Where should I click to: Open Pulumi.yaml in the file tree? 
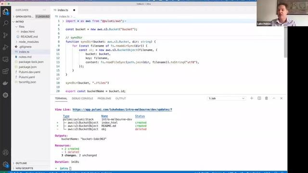27,77
